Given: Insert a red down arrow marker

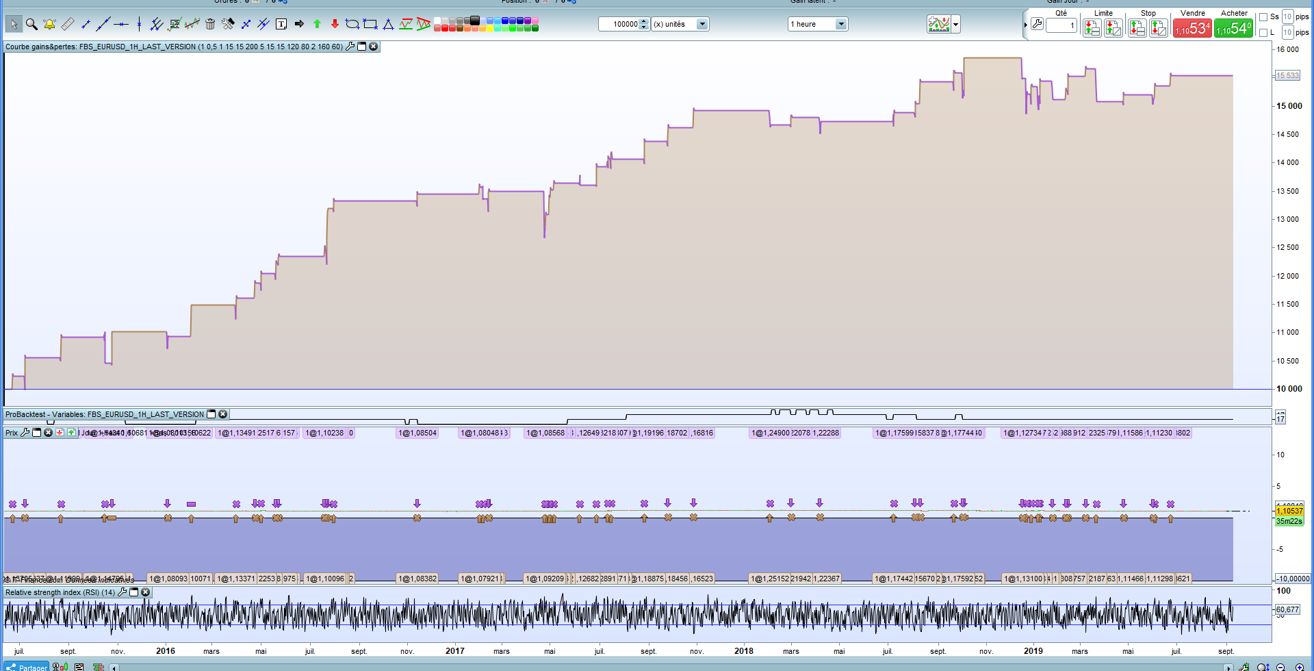Looking at the screenshot, I should 335,25.
